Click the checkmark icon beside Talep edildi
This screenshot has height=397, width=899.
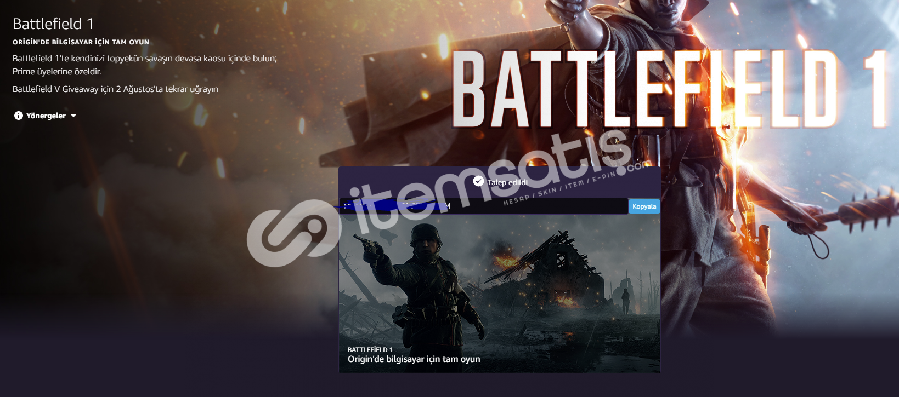tap(478, 181)
